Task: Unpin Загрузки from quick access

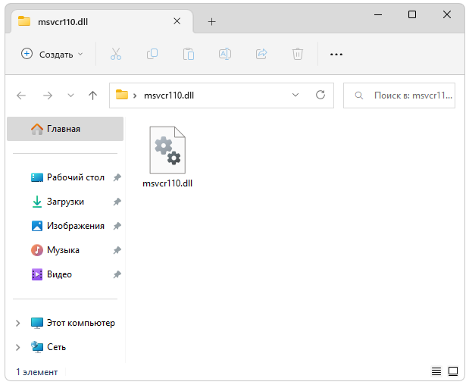Action: tap(117, 202)
